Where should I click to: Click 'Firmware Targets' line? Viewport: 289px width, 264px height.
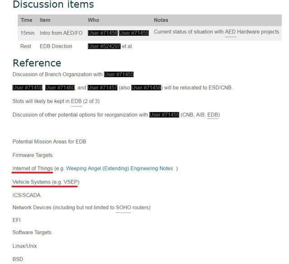coord(33,155)
